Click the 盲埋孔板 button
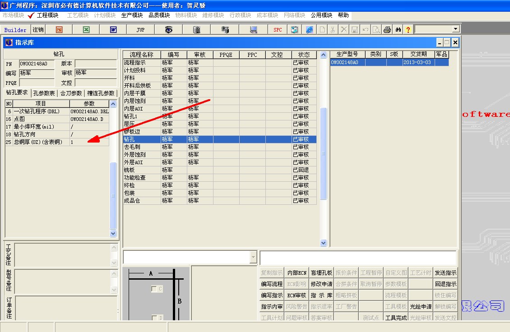 pyautogui.click(x=321, y=273)
